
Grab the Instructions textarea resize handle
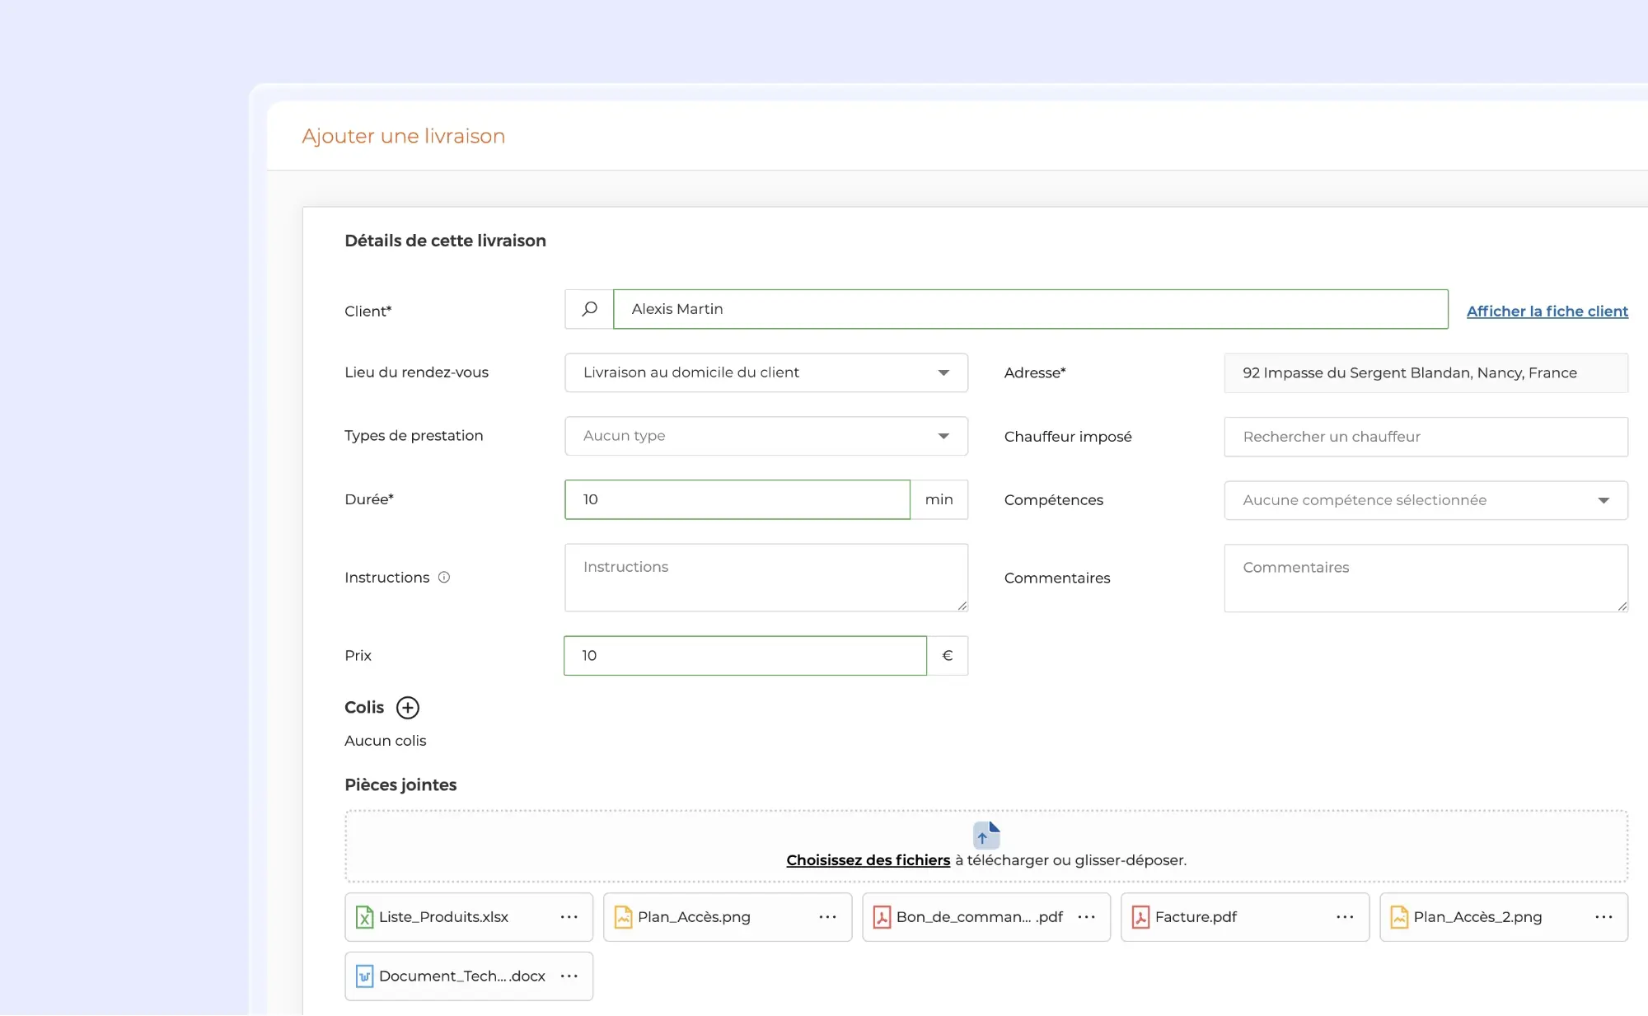(962, 606)
